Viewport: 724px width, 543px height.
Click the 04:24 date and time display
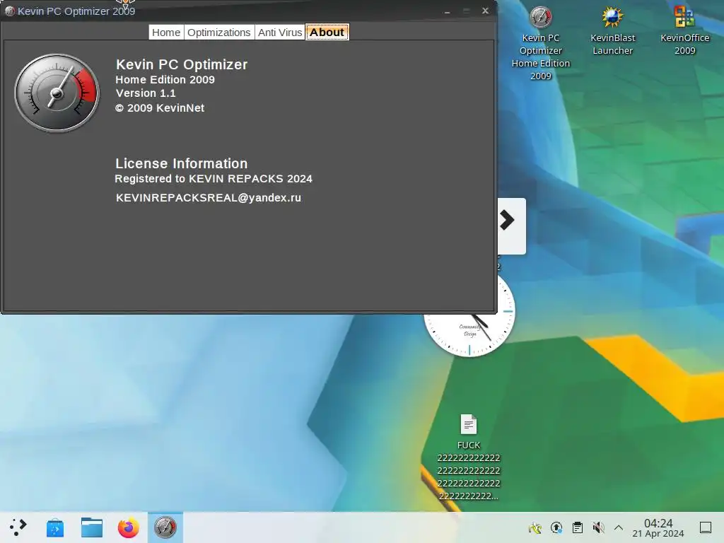658,527
